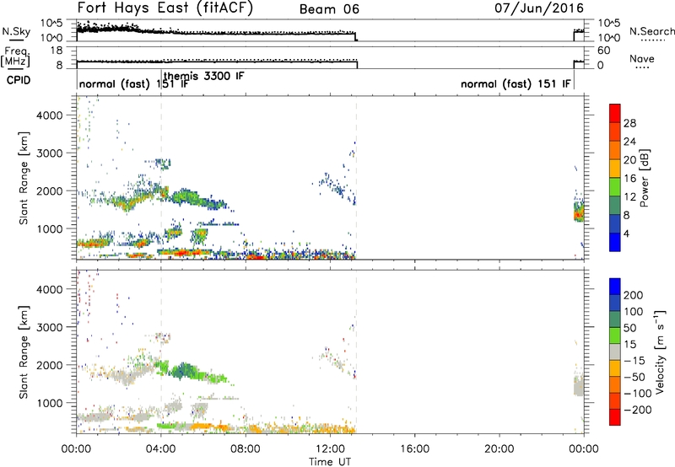
Task: Select the 'Beam 06' label
Action: pos(329,9)
